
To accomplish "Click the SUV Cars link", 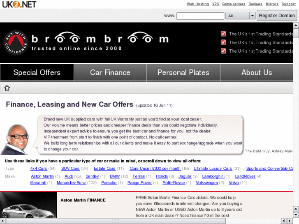I will point(70,169).
